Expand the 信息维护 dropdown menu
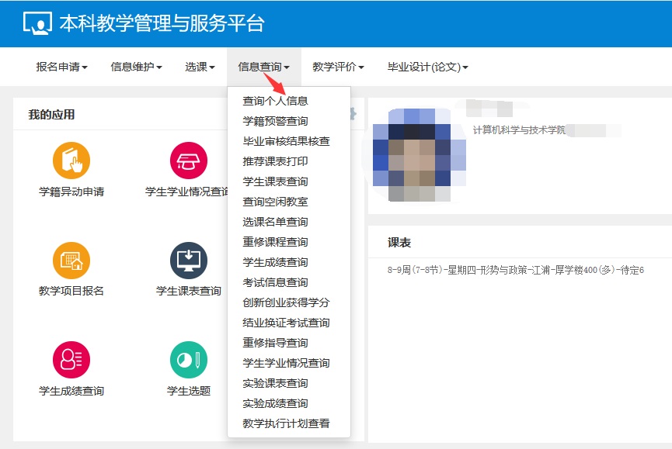 click(136, 67)
